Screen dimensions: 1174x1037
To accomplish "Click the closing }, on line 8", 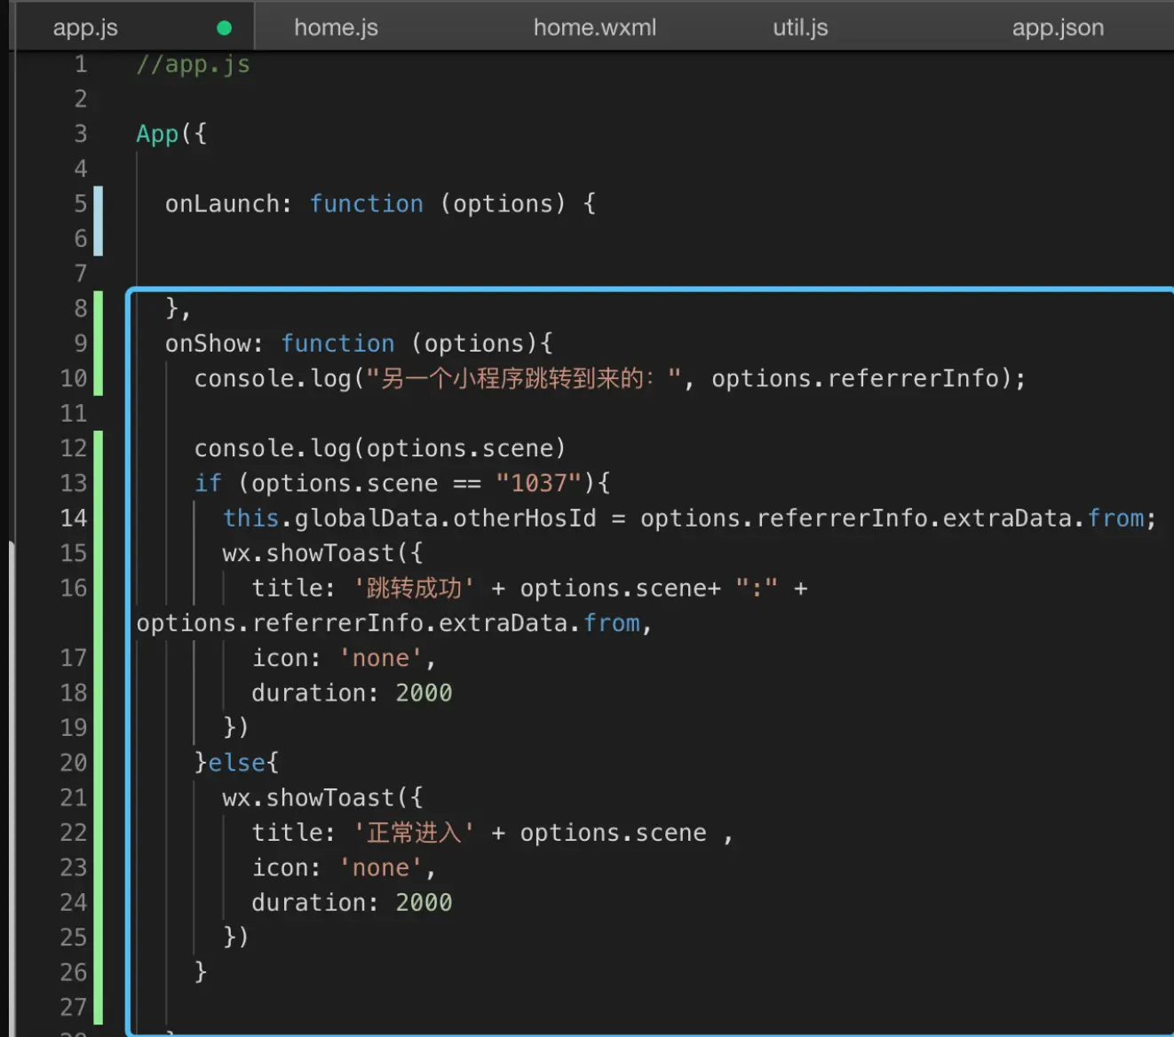I will [x=178, y=309].
